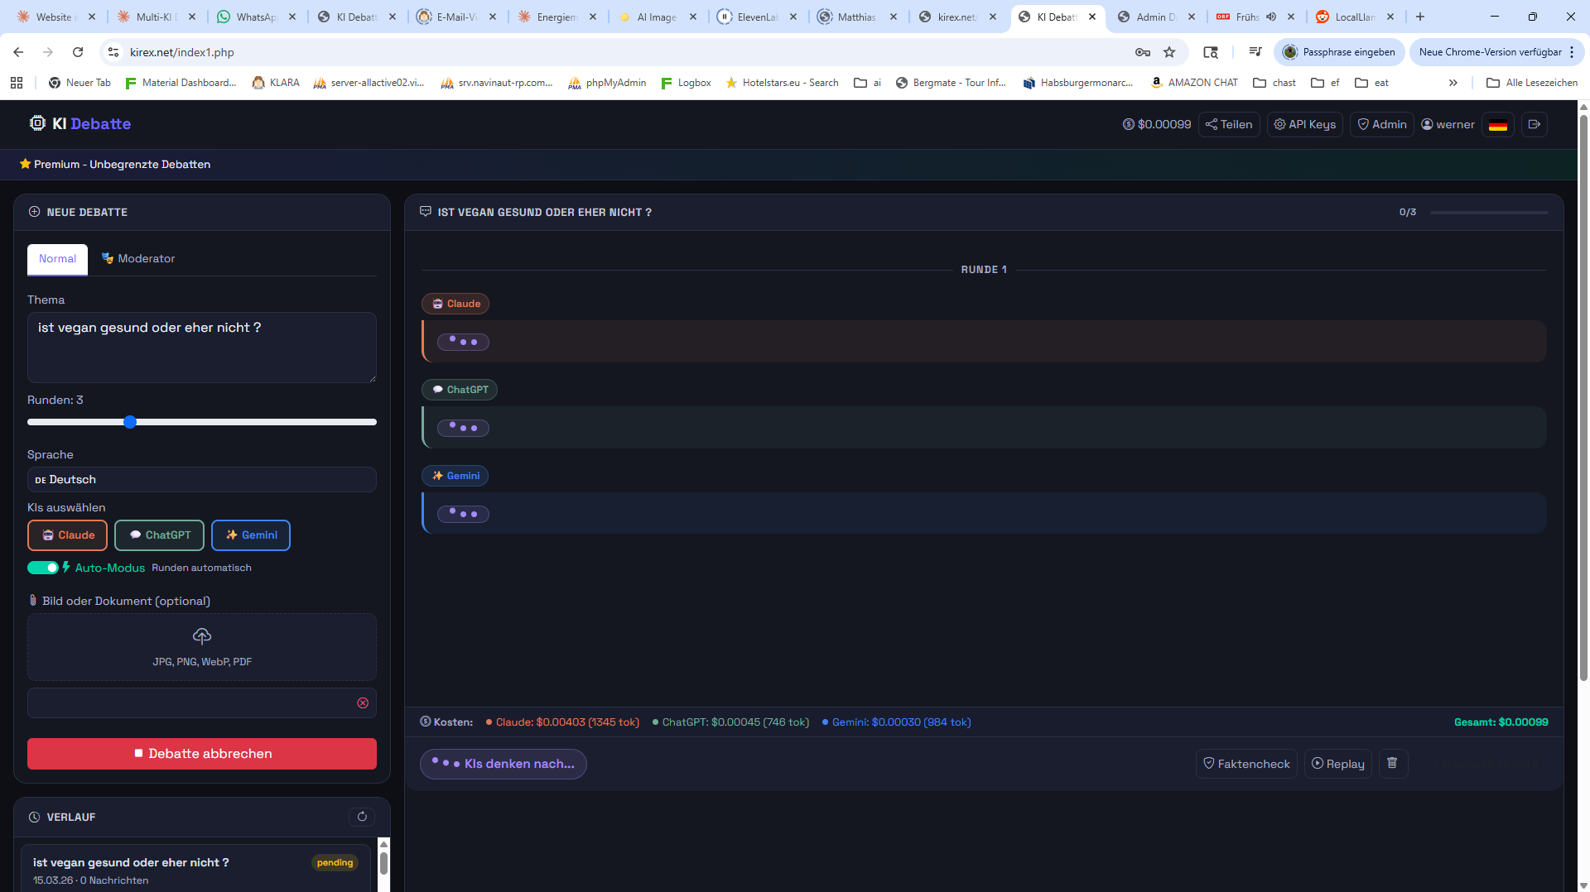
Task: Open the password key icon
Action: tap(1143, 52)
